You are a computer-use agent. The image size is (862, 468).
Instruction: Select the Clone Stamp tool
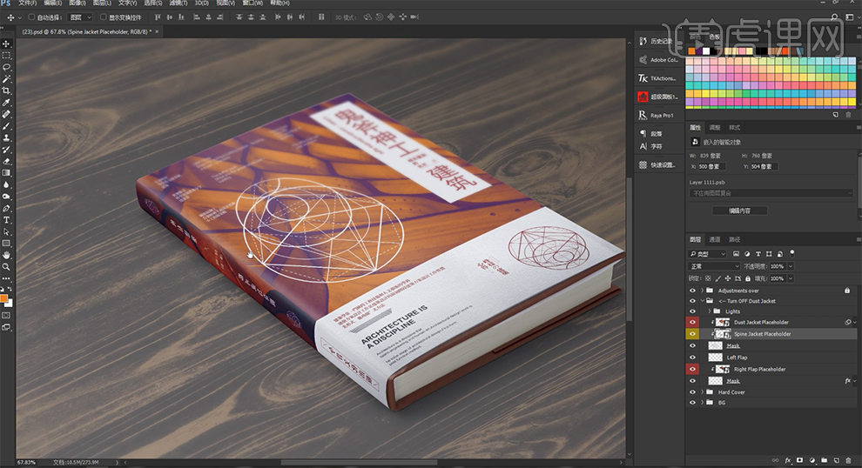(x=6, y=137)
